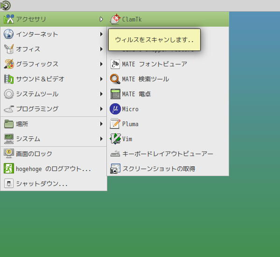Viewport: 280px width, 257px height.
Task: Expand the 場所 submenu arrow
Action: pyautogui.click(x=101, y=124)
